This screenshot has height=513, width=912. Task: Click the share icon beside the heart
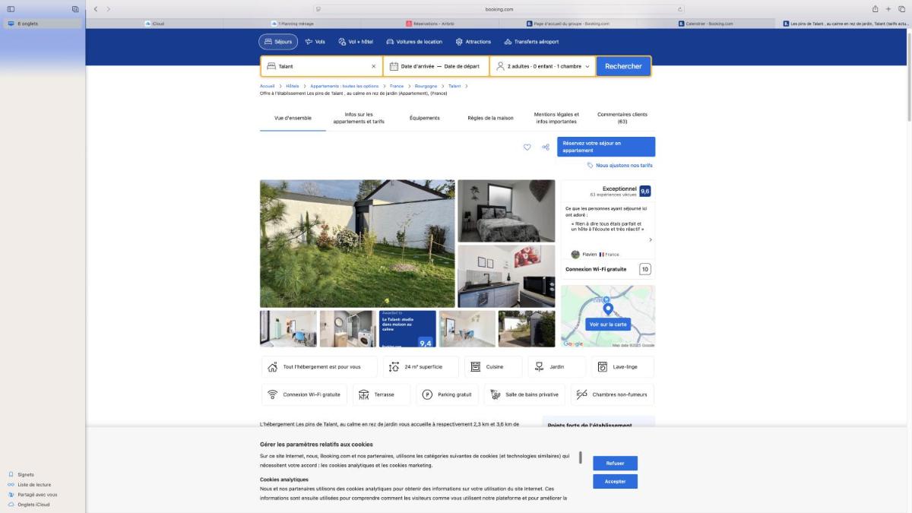pyautogui.click(x=546, y=147)
